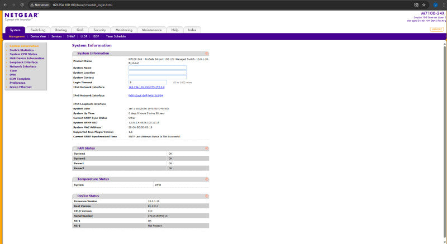
Task: Select Device View in the submenu bar
Action: [x=38, y=36]
